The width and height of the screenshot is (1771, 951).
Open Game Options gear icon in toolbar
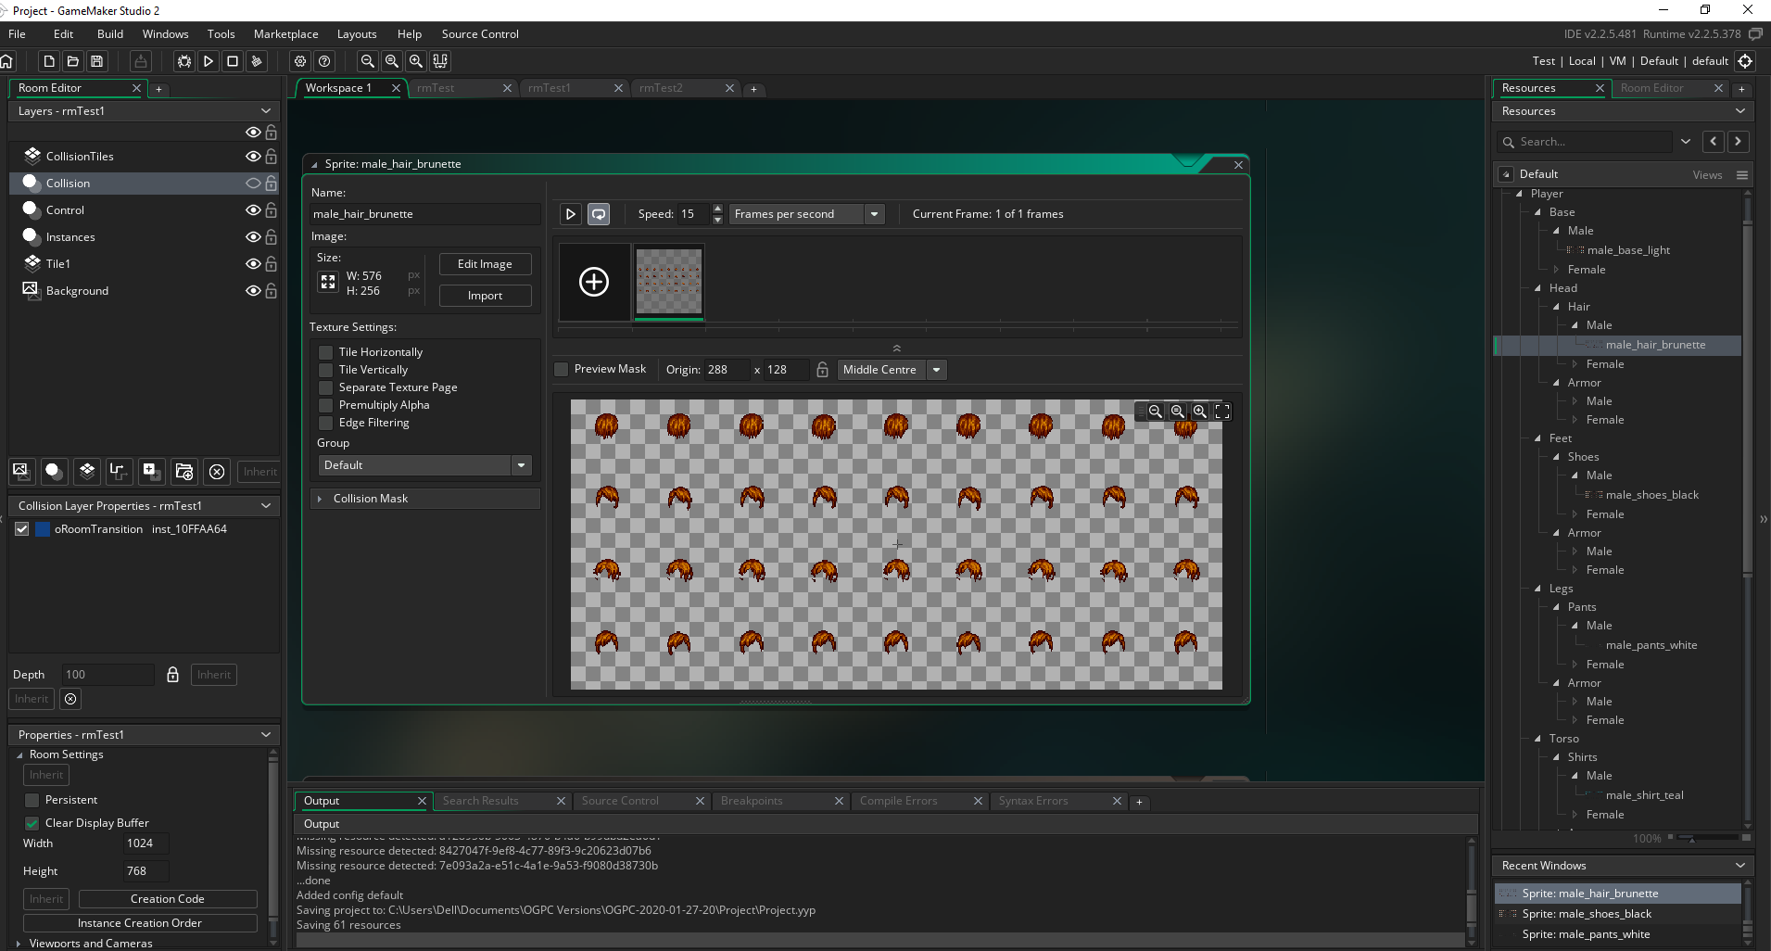(300, 61)
